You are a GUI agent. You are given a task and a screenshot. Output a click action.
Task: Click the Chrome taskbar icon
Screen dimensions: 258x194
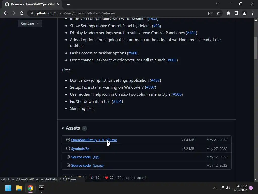coord(30,188)
